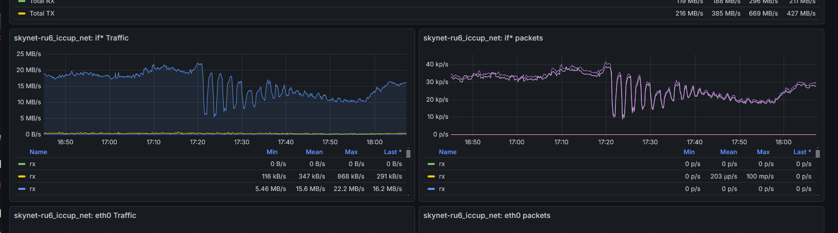This screenshot has width=838, height=233.
Task: Click green series color swatch in packets legend
Action: [x=431, y=164]
